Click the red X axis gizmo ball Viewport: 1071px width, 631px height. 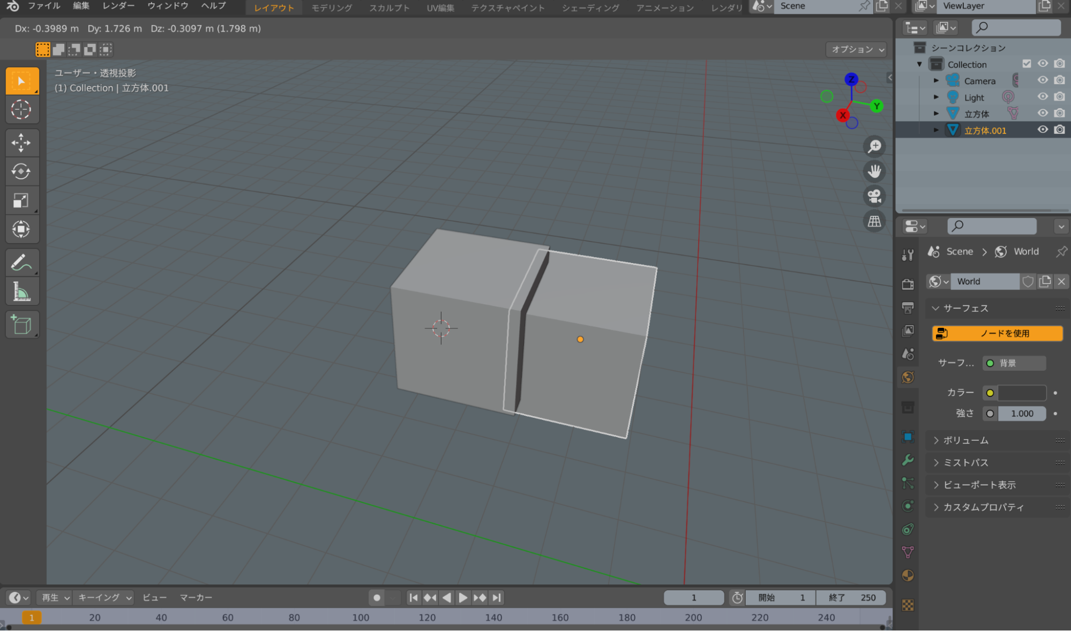(x=843, y=115)
